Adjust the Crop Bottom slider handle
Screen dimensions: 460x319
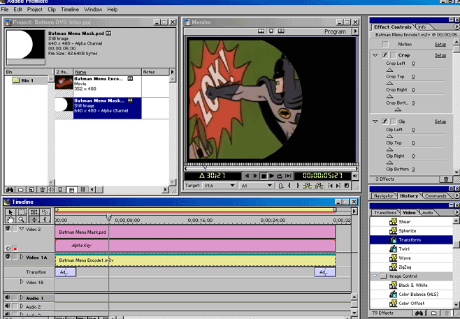pyautogui.click(x=398, y=110)
